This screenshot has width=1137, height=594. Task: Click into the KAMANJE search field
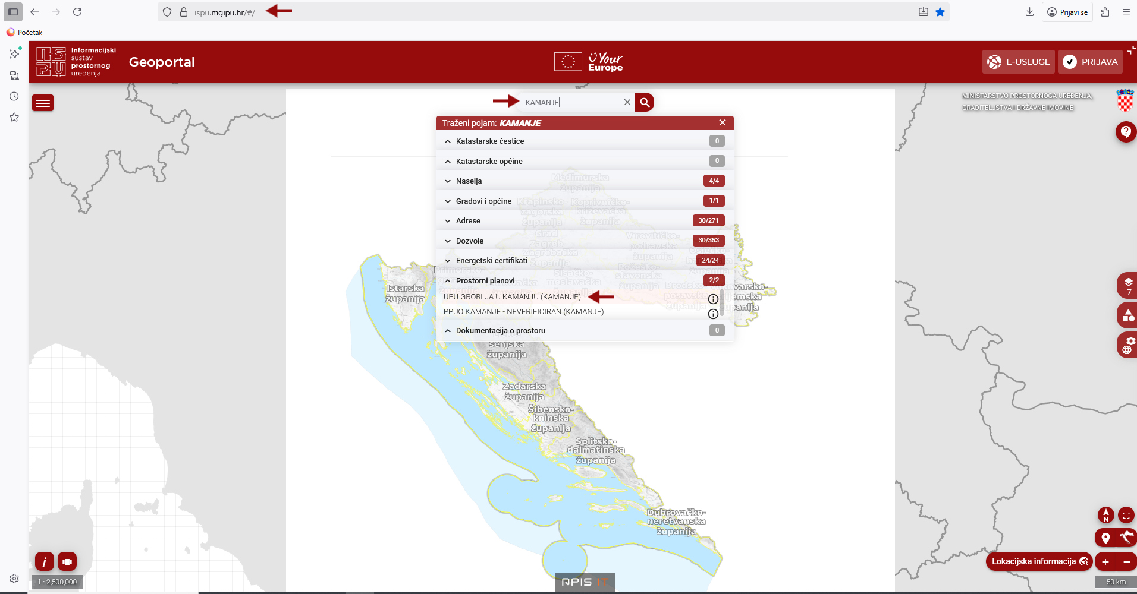pyautogui.click(x=571, y=102)
